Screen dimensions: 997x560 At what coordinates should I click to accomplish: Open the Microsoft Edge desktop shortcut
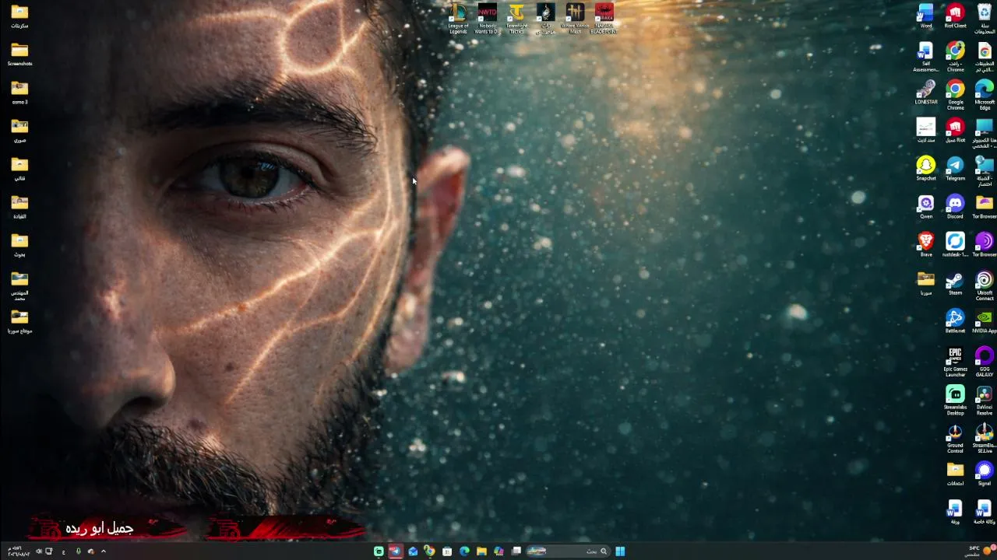coord(985,95)
